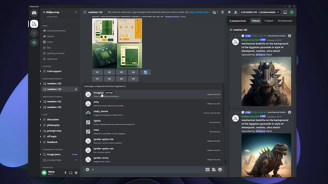
Task: Click digiup user avatar in bottom panel
Action: click(44, 173)
